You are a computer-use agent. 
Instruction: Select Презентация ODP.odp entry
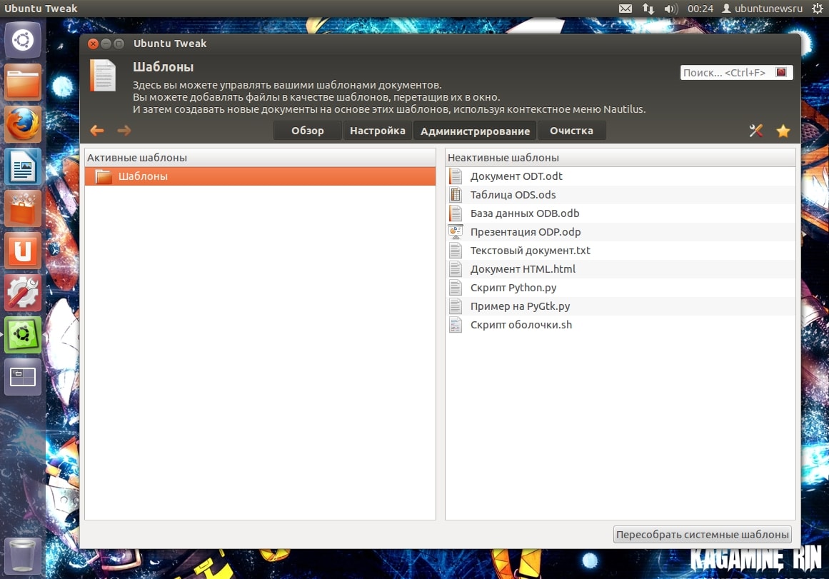coord(621,231)
